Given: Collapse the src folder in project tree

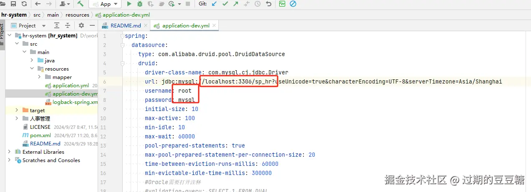Looking at the screenshot, I should 17,44.
